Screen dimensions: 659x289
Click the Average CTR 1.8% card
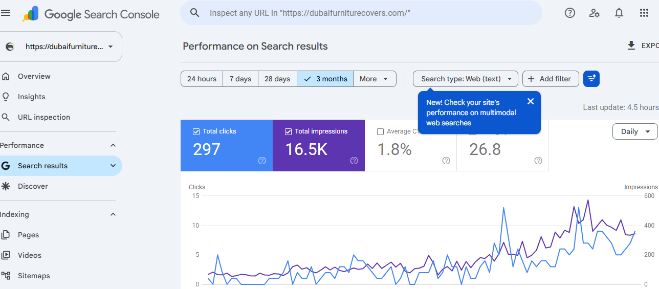[411, 145]
